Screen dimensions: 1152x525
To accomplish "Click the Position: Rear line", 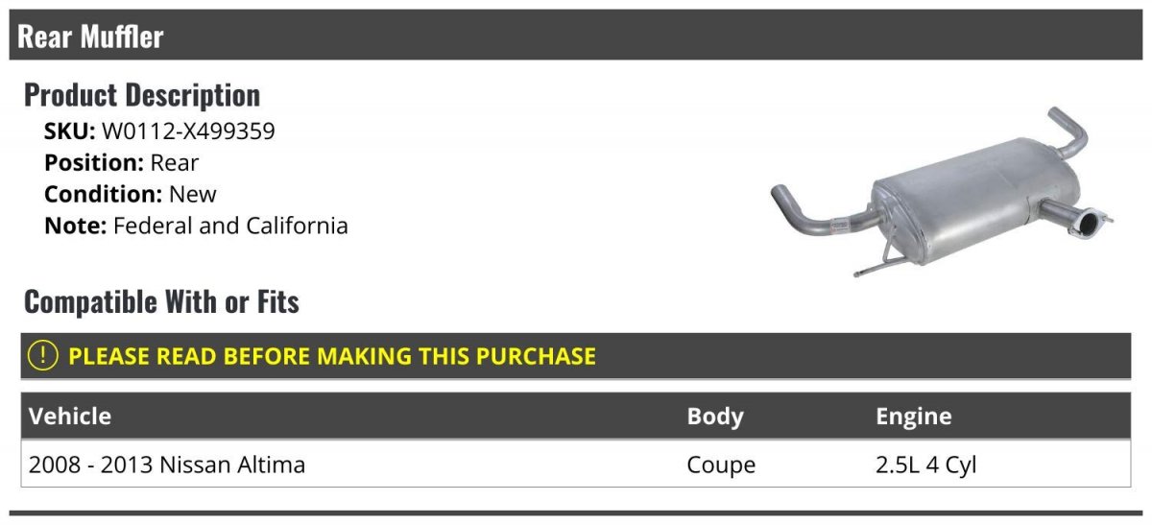I will (x=121, y=163).
